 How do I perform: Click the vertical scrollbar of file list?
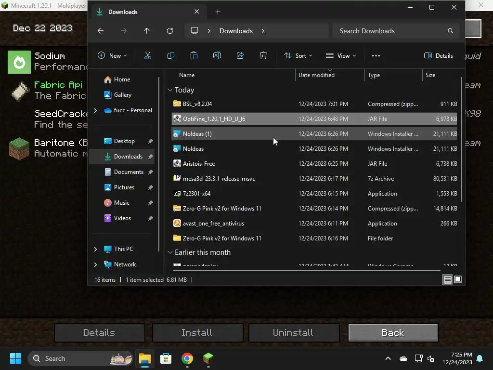[x=461, y=140]
